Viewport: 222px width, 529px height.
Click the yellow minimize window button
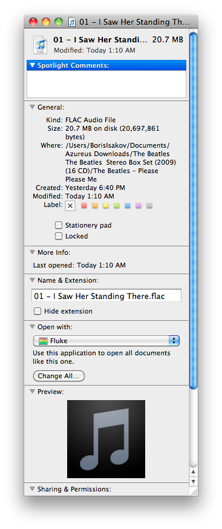coord(46,22)
